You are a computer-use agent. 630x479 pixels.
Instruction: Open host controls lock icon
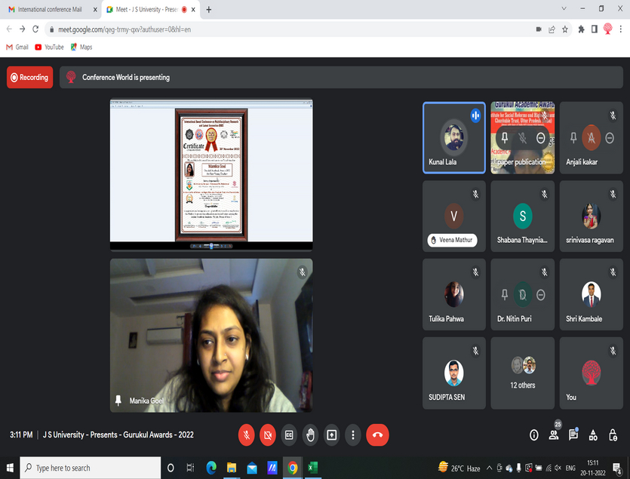(x=613, y=434)
